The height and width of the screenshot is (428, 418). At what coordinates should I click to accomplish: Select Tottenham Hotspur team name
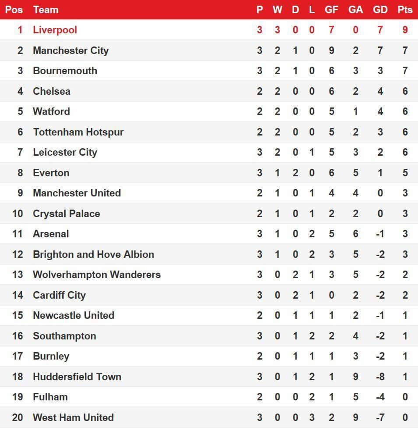[78, 132]
